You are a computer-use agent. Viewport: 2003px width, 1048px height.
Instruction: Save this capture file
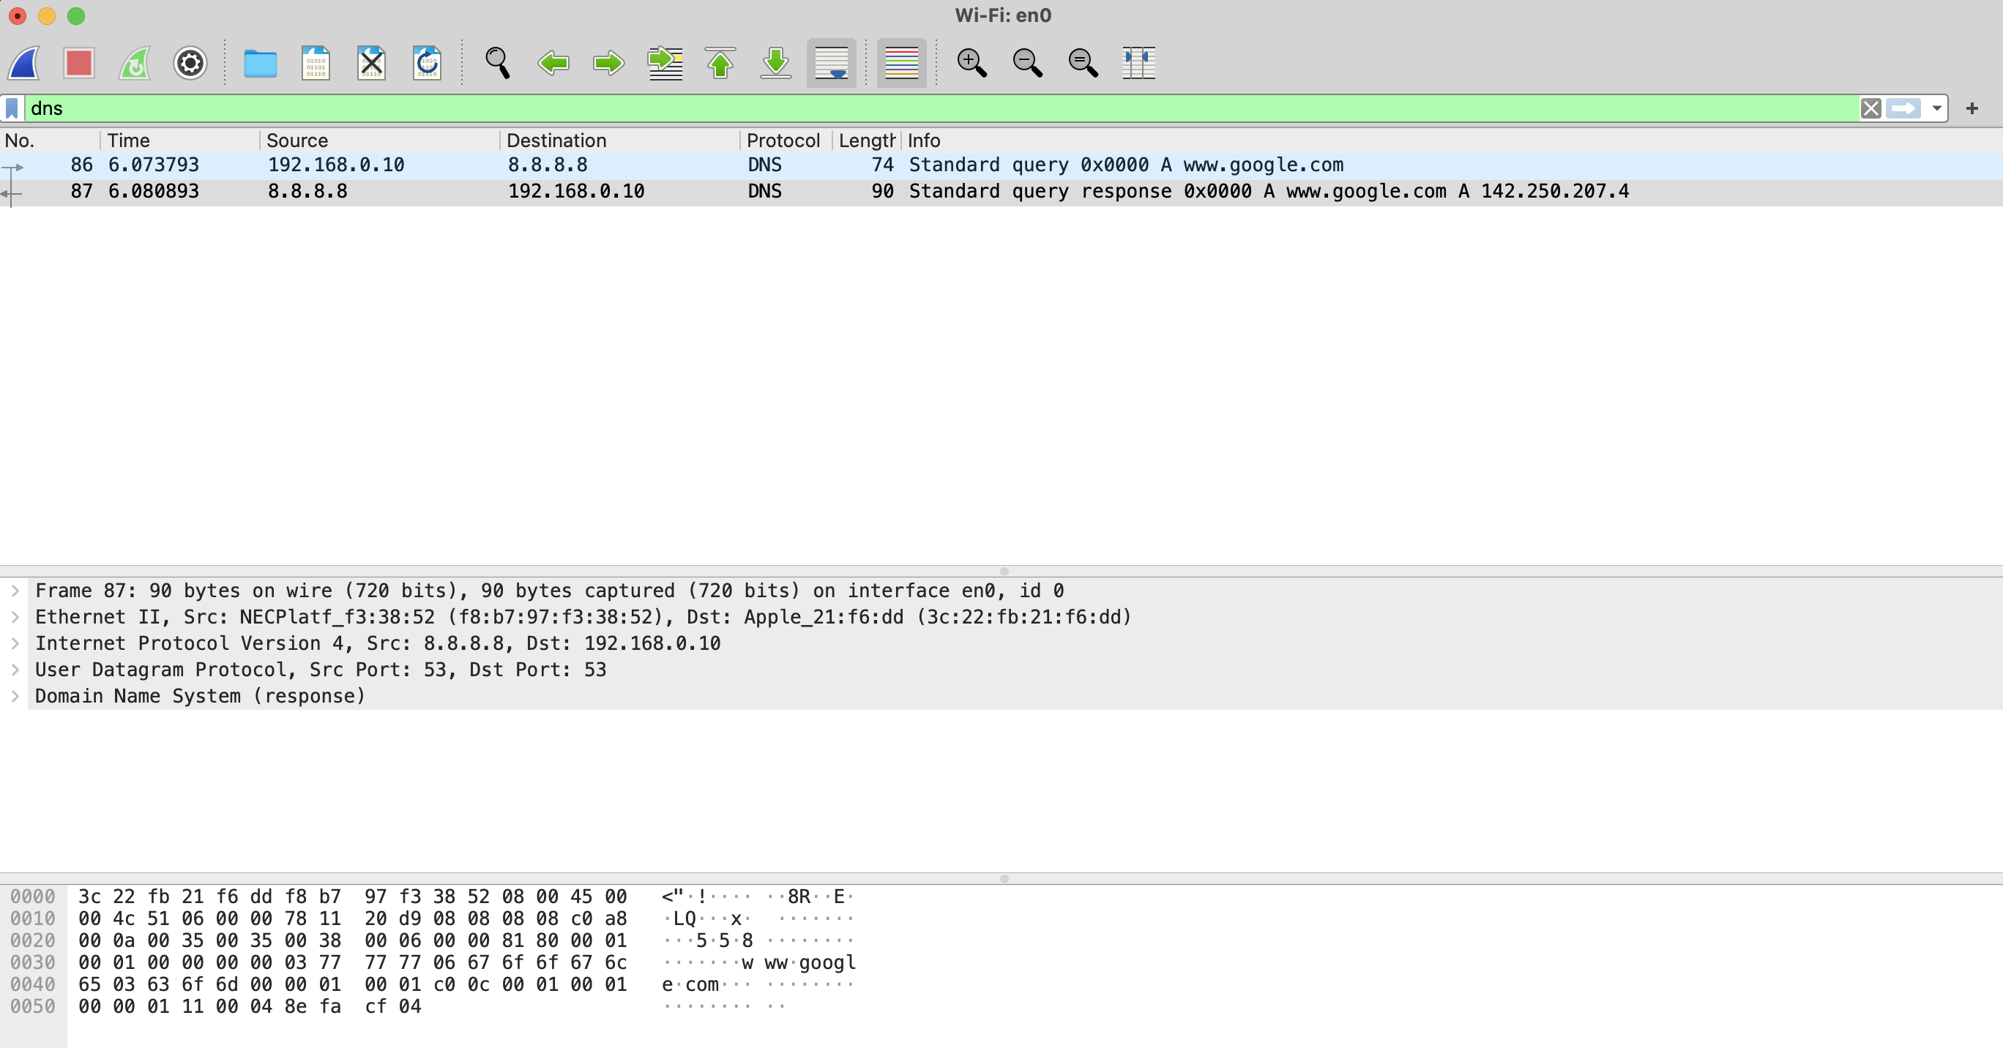coord(316,63)
